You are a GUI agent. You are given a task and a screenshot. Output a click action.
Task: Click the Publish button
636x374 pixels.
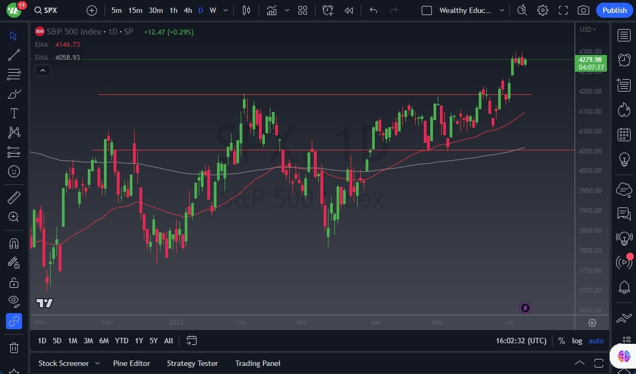click(x=614, y=10)
